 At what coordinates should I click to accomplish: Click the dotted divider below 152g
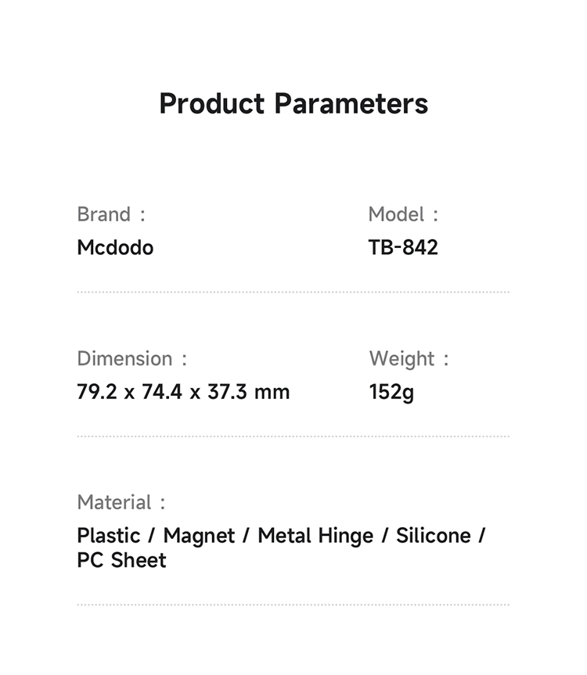(293, 436)
